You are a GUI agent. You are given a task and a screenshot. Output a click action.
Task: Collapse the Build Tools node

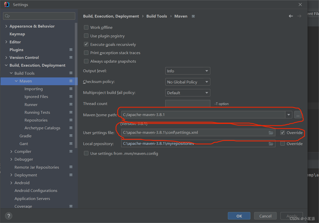coord(11,73)
